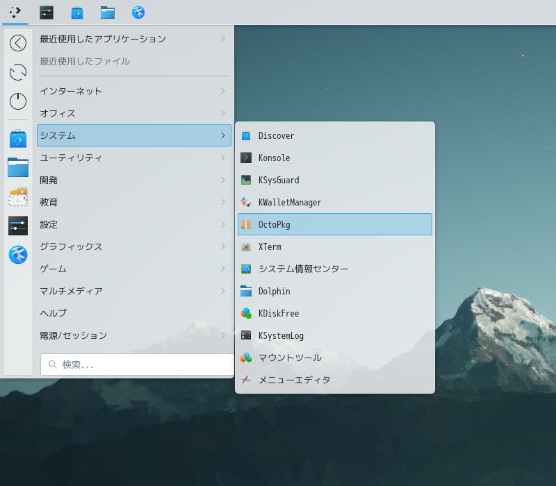Click the Discover shopping bag icon in submenu
The width and height of the screenshot is (556, 486).
coord(246,135)
